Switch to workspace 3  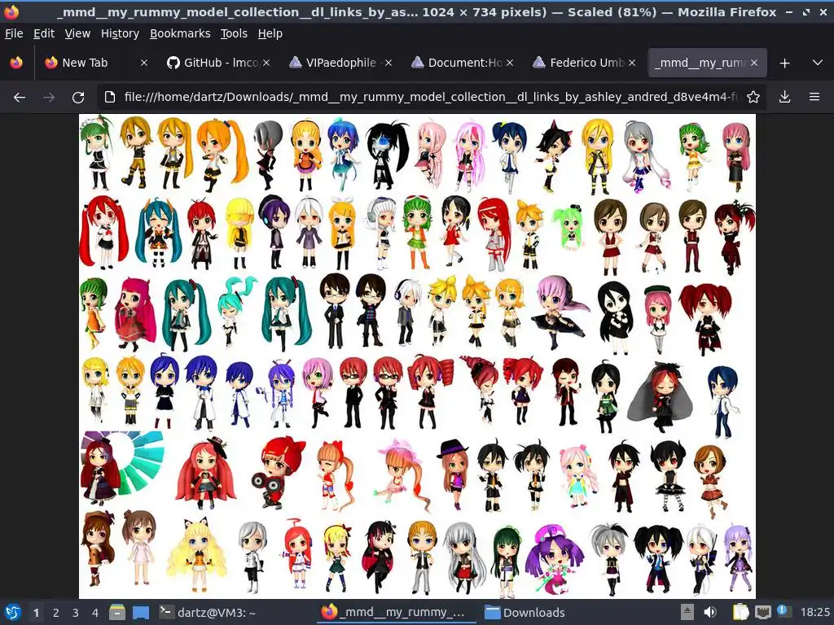tap(76, 613)
